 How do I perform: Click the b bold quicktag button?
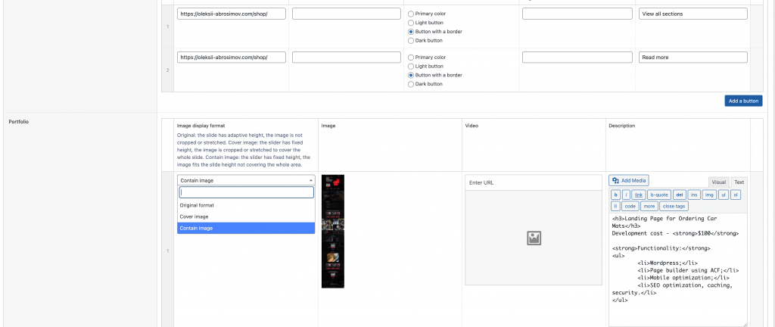click(x=615, y=195)
